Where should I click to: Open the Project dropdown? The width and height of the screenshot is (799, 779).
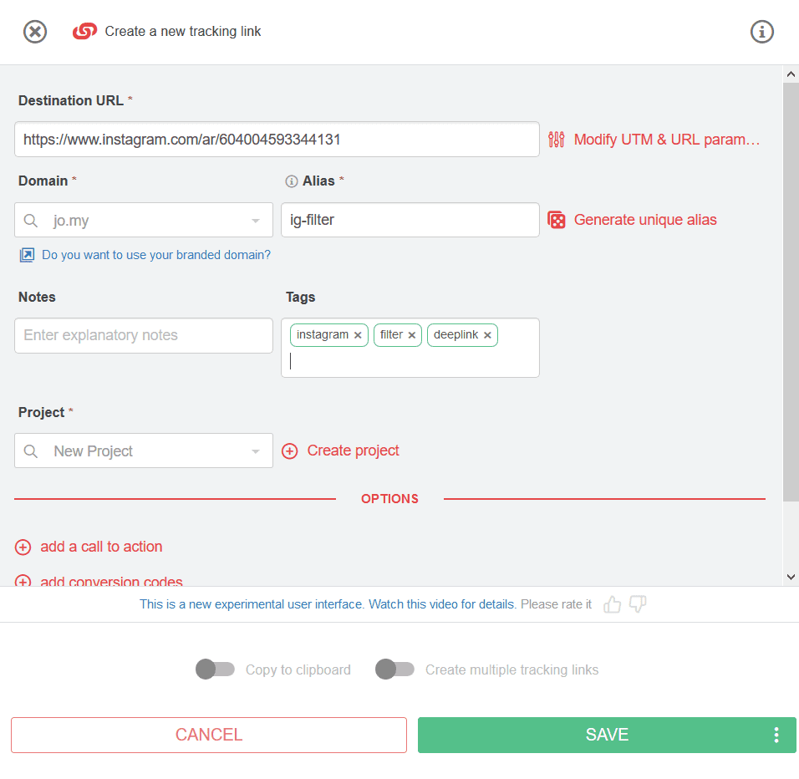[x=144, y=451]
